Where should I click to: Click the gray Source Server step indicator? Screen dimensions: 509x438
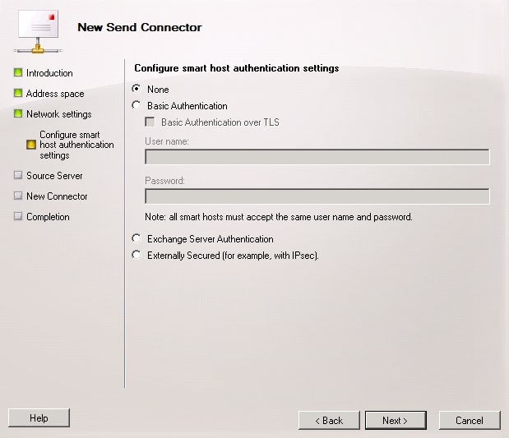point(18,175)
